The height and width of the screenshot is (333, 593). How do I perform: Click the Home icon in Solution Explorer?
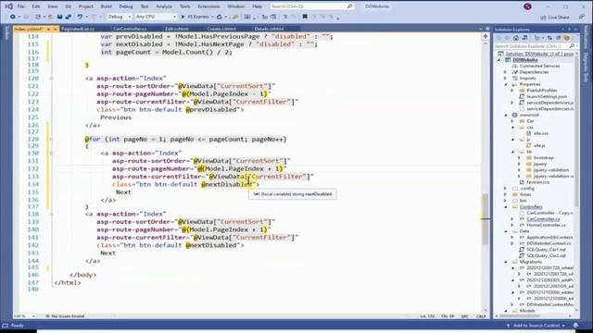(516, 38)
